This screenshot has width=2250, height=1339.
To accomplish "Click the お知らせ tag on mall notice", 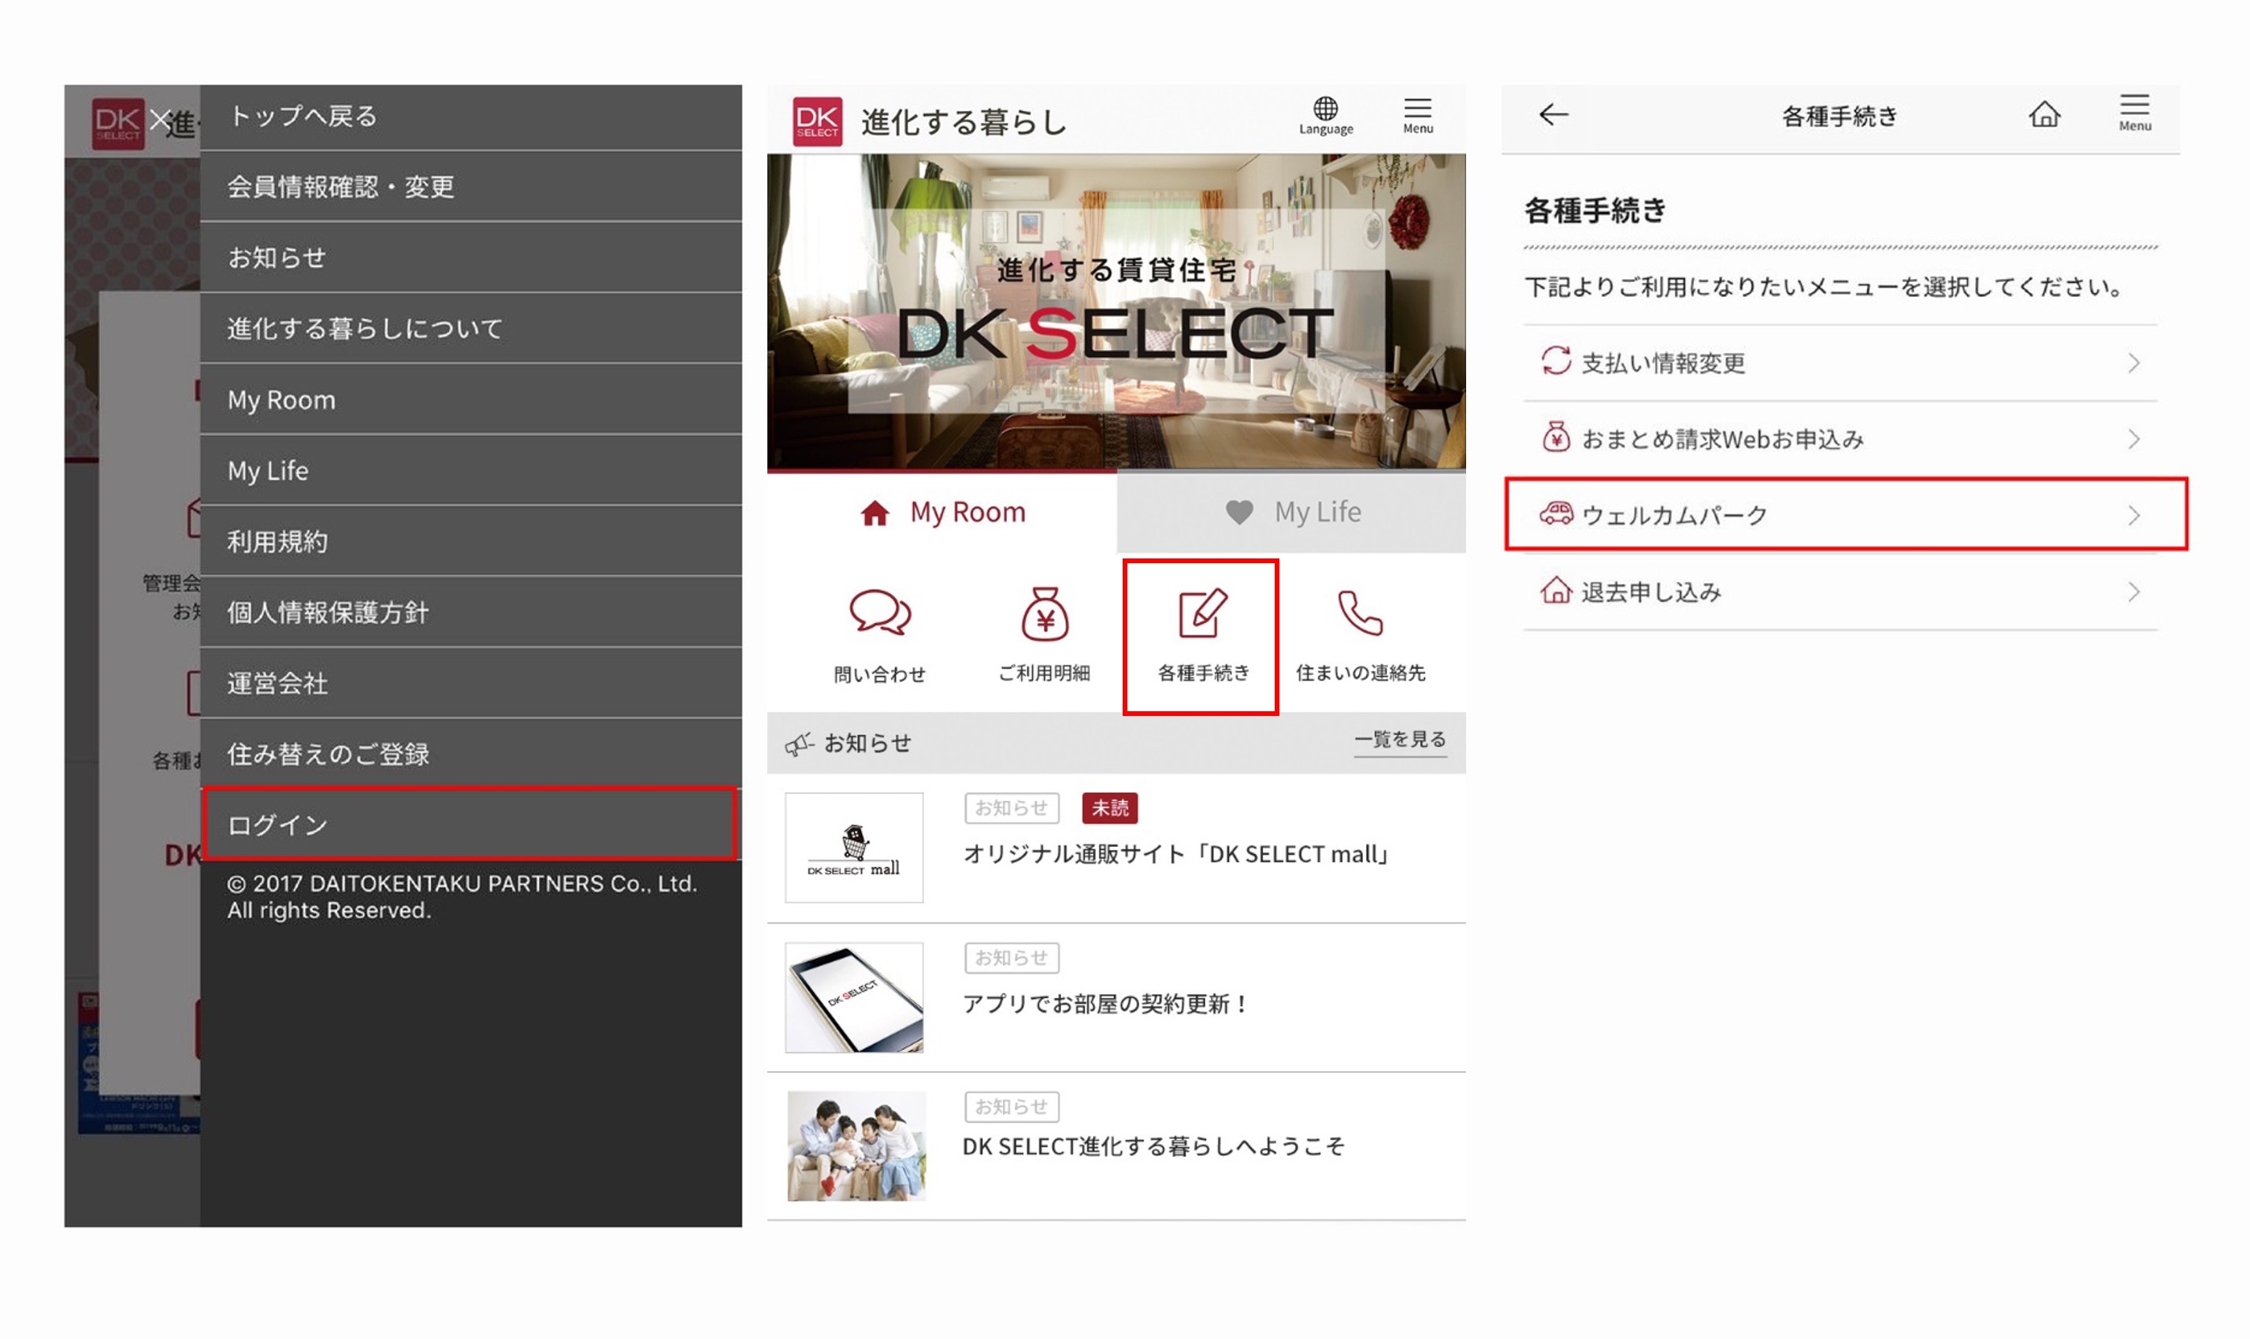I will point(1011,807).
